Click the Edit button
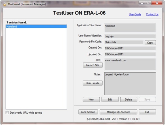This screenshot has height=125, width=165. point(110,99)
